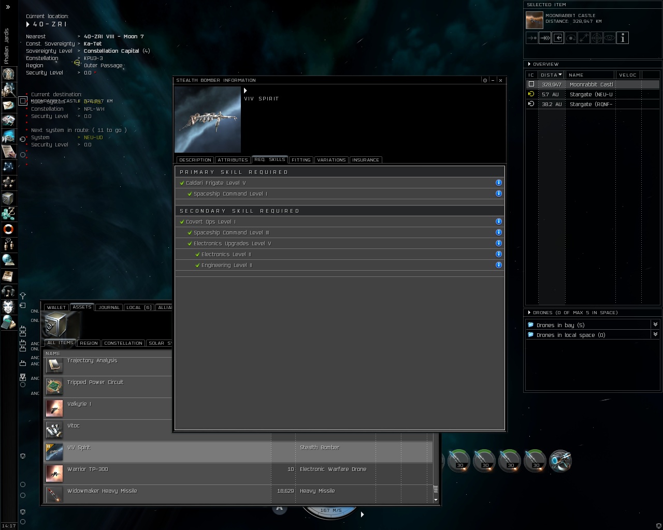This screenshot has width=663, height=530.
Task: Toggle the look at eye icon
Action: coord(610,38)
